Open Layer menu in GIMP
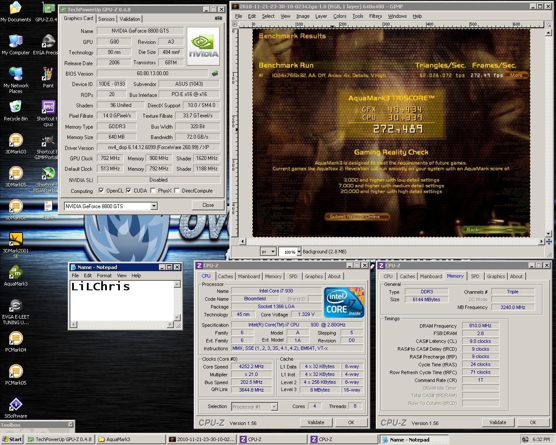 (x=321, y=16)
